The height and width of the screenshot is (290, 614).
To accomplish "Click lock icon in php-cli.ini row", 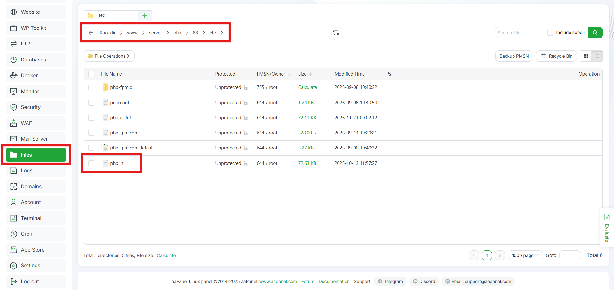I will click(x=245, y=118).
